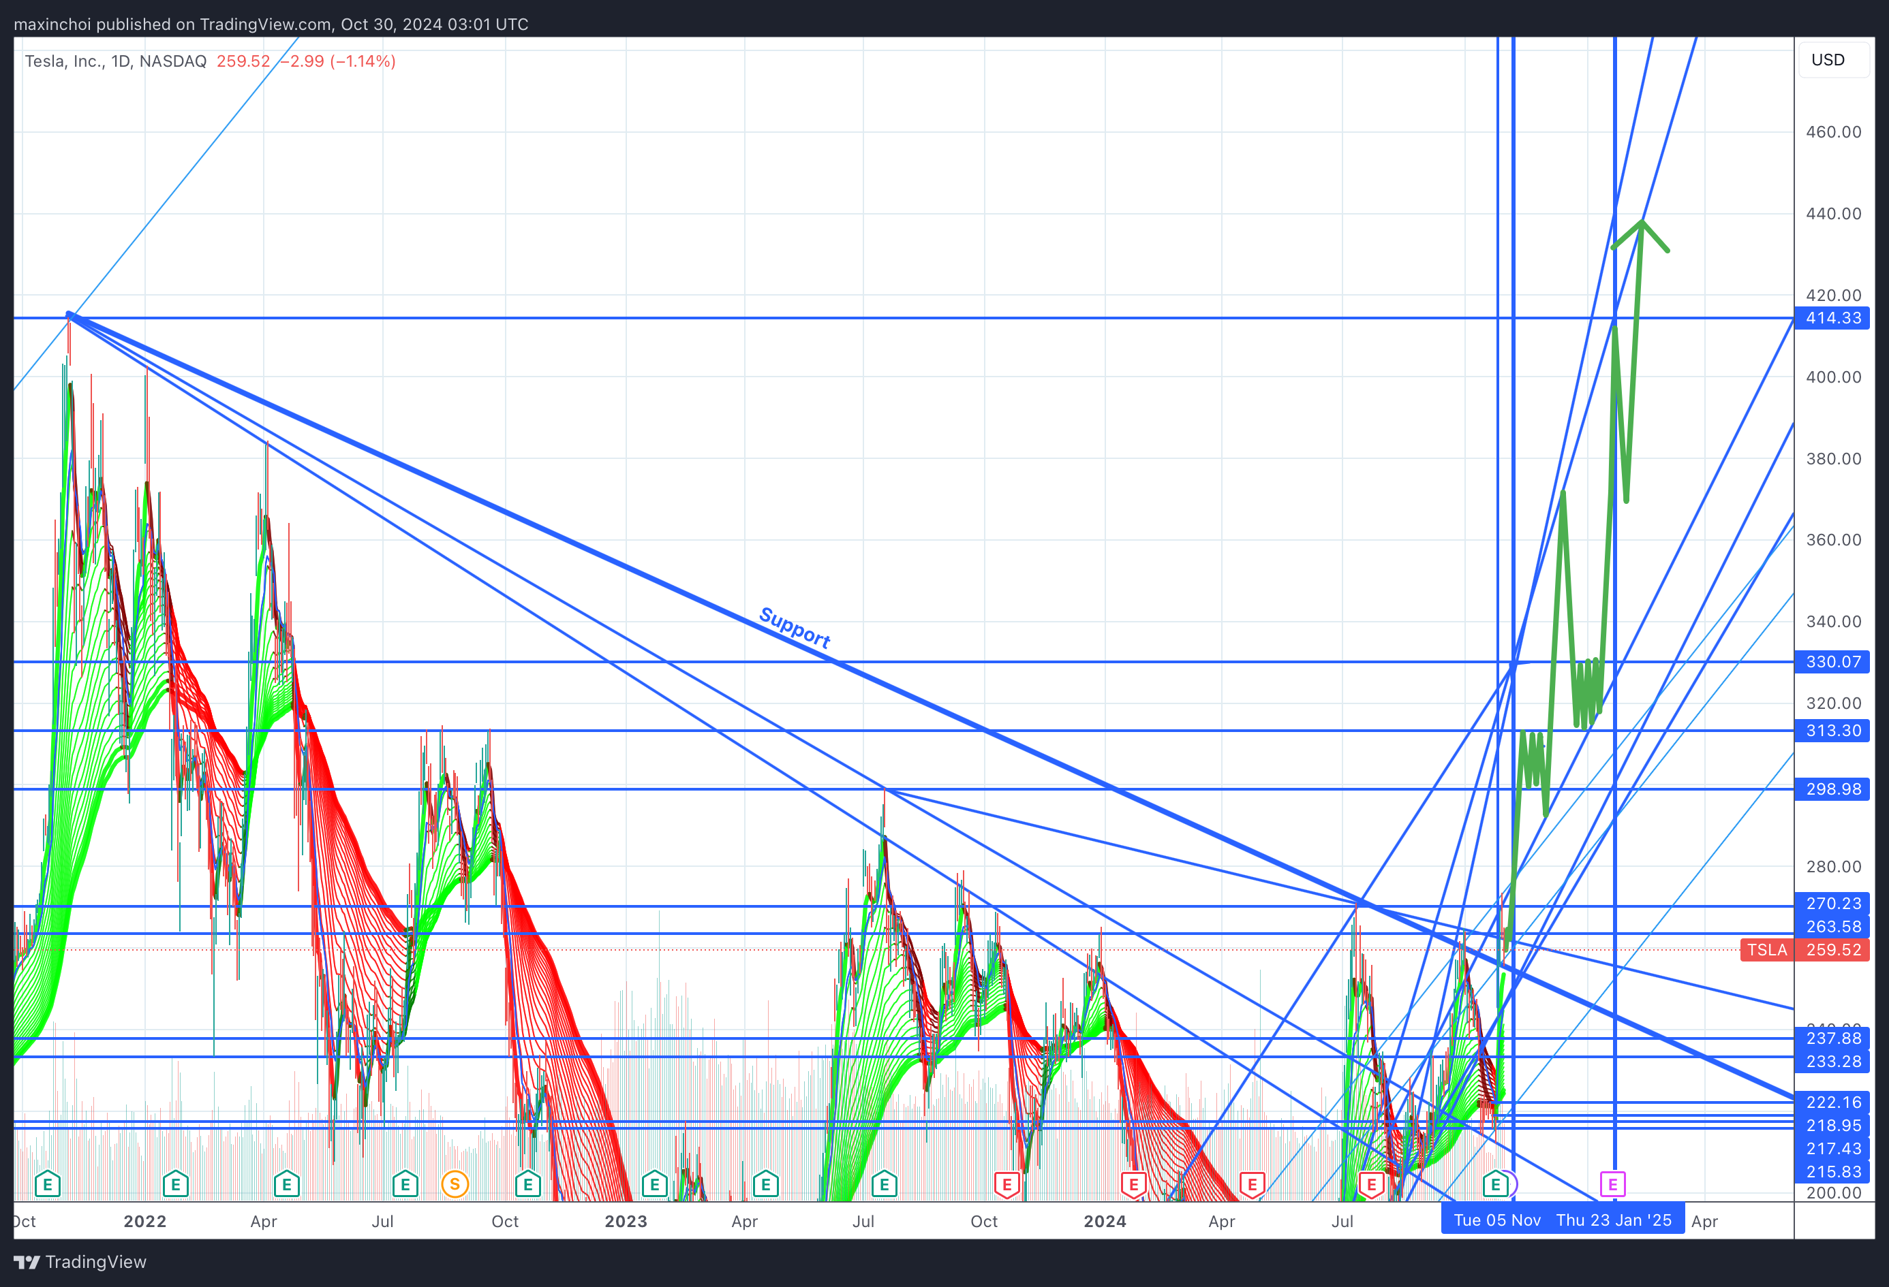The image size is (1889, 1287).
Task: Click the 2022 year label on time axis
Action: pyautogui.click(x=144, y=1221)
